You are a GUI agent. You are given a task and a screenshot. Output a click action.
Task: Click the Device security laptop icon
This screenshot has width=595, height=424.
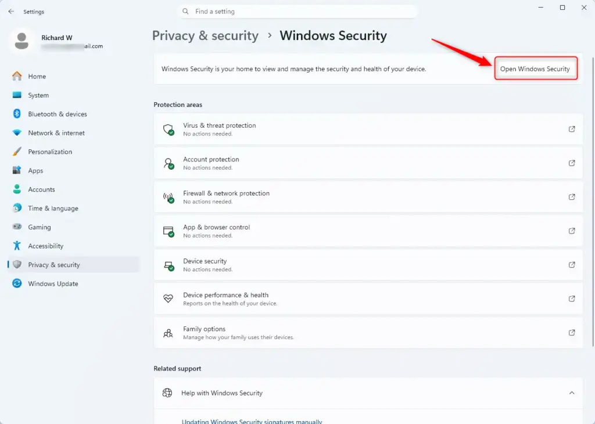coord(169,265)
